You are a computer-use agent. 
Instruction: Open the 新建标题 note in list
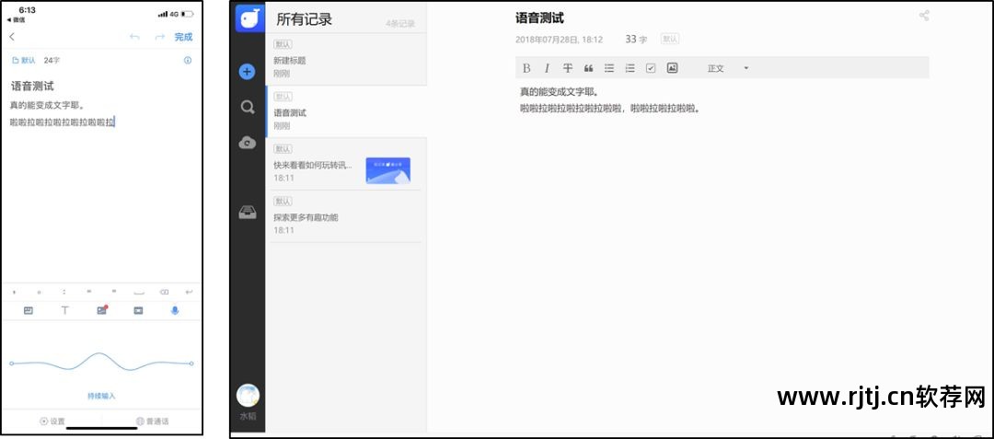click(345, 60)
